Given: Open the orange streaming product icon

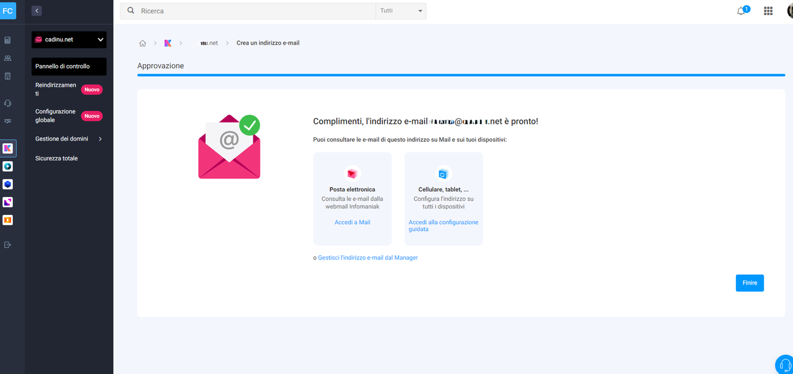Looking at the screenshot, I should click(x=7, y=220).
